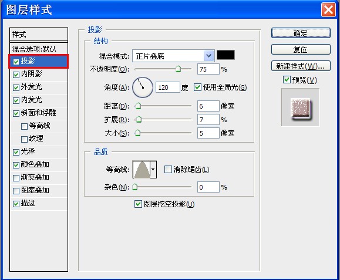Enable the 渐变叠加 checkbox
The height and width of the screenshot is (280, 340).
click(16, 178)
